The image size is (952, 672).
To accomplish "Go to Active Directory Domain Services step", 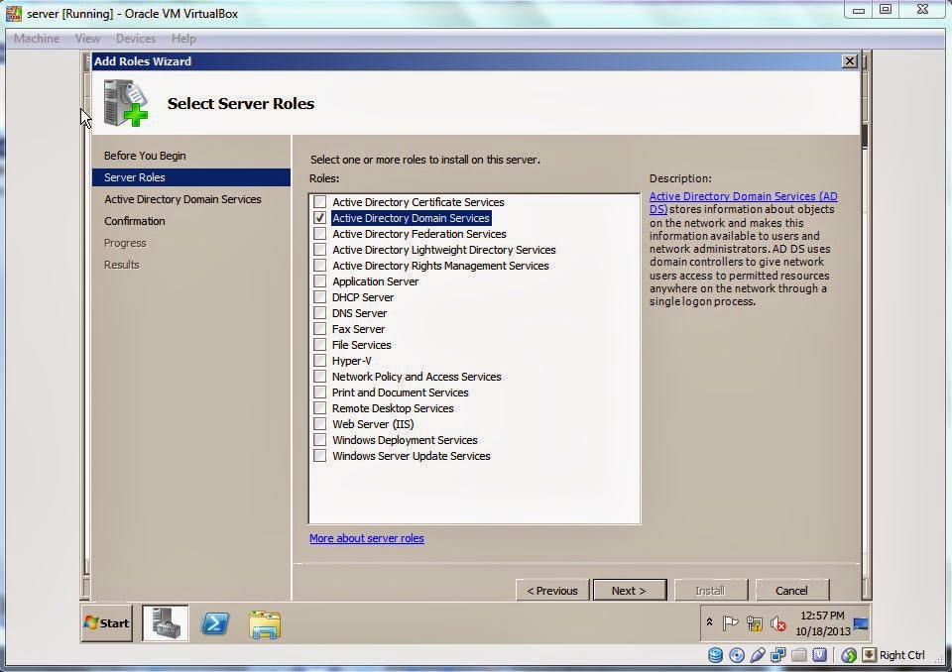I will coord(182,199).
